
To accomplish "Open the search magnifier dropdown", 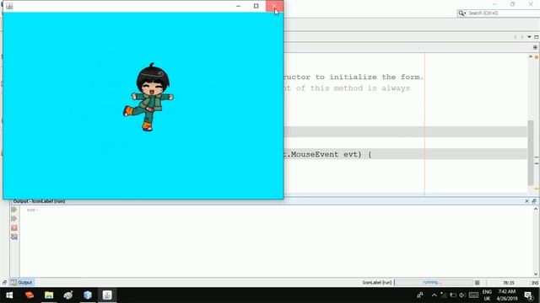I will pos(462,13).
